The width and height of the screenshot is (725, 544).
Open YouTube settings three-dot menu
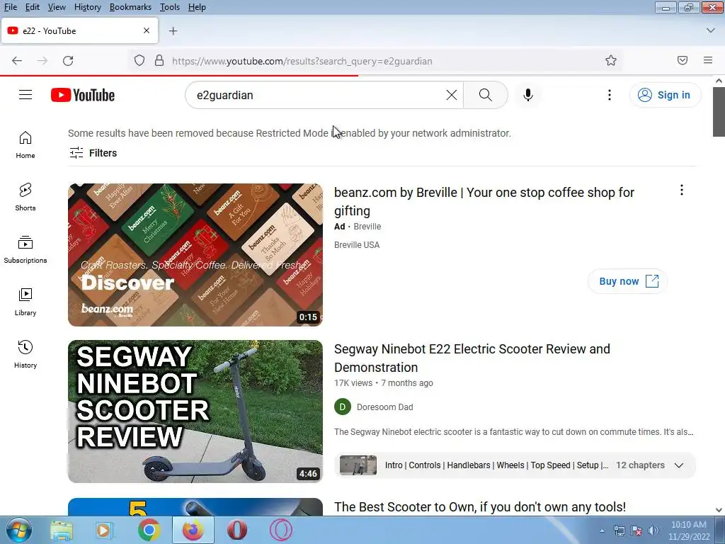610,95
